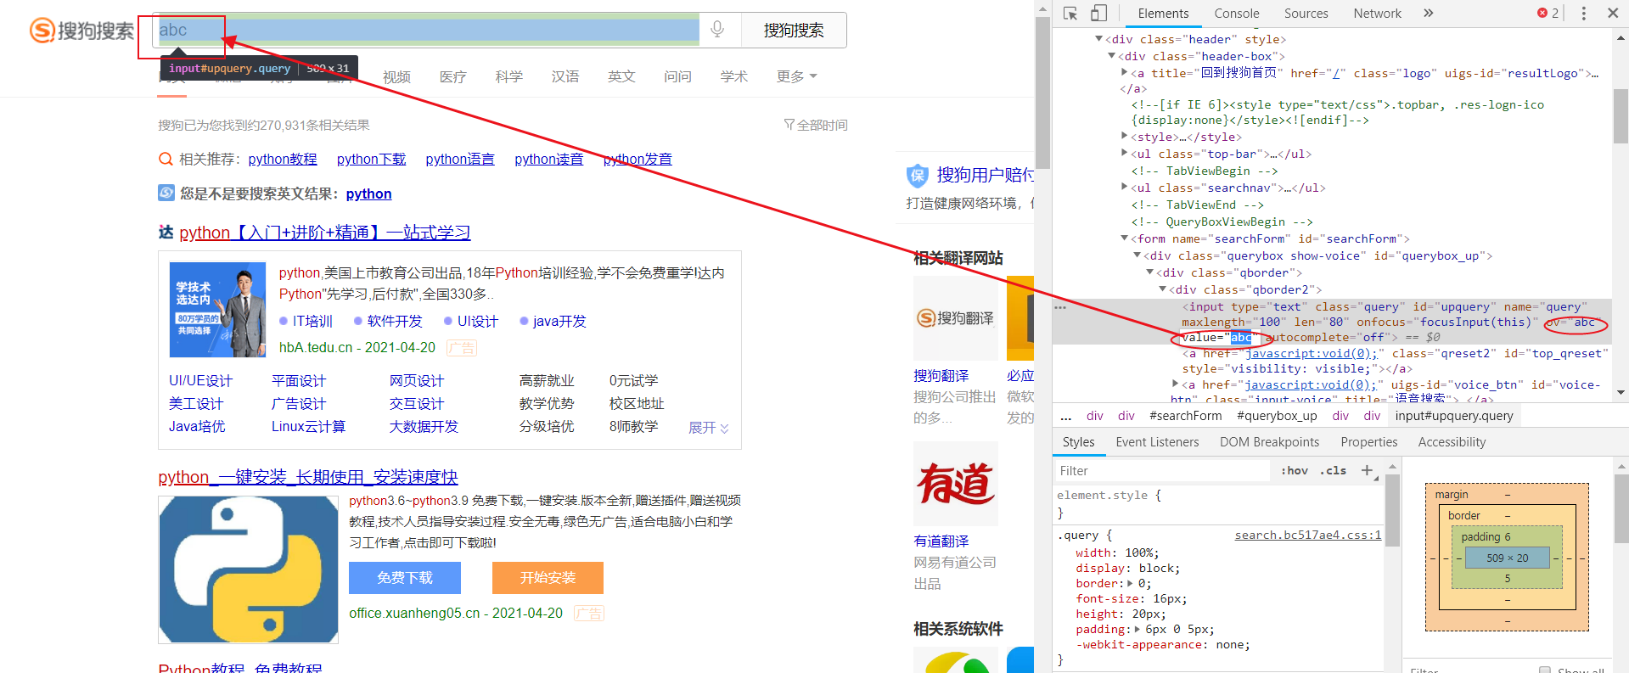Viewport: 1629px width, 673px height.
Task: Click the 有道 logo thumbnail
Action: click(x=956, y=484)
